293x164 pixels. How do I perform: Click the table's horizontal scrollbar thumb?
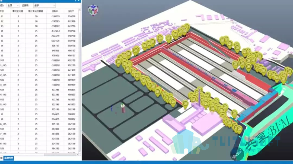pos(22,155)
